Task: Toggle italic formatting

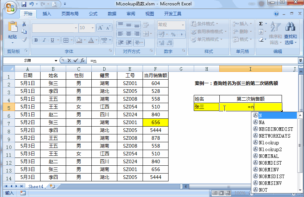Action: pyautogui.click(x=44, y=40)
